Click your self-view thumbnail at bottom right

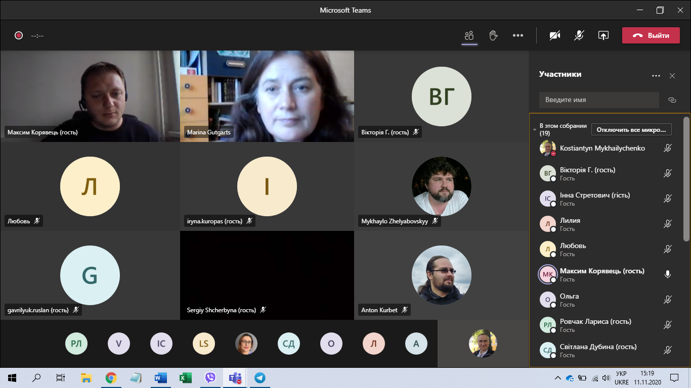coord(483,344)
